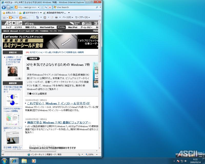Viewport: 205px width, 164px height.
Task: Open the セーフティ(S) menu dropdown
Action: click(x=82, y=17)
